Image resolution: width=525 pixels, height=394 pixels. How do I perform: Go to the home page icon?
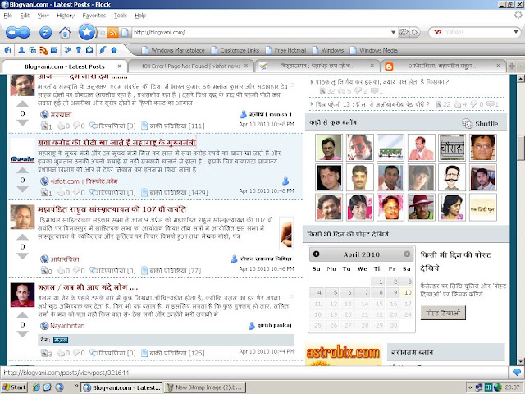point(65,33)
